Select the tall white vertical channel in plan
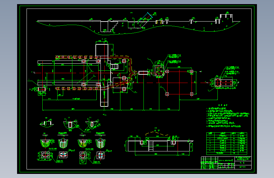Image resolution: width=274 pixels, height=178 pixels. point(104,75)
